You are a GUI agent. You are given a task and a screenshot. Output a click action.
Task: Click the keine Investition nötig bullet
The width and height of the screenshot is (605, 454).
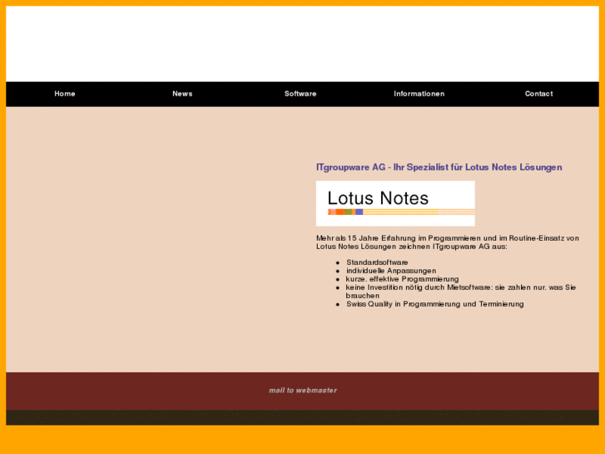click(461, 292)
